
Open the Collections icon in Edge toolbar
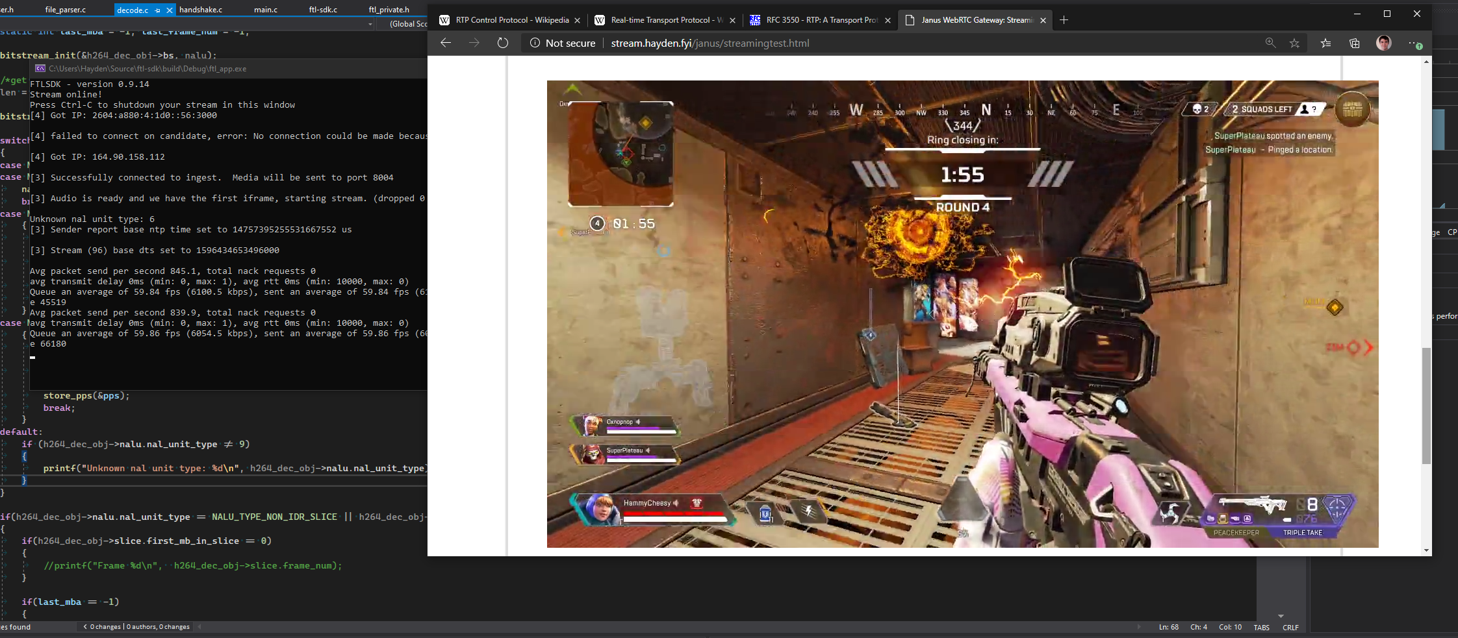click(x=1354, y=43)
